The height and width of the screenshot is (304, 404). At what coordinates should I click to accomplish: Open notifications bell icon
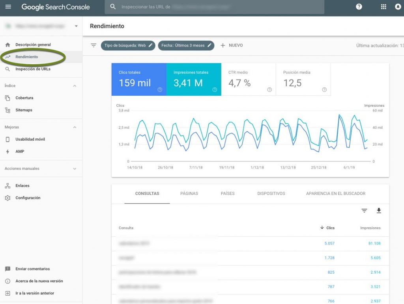coord(398,7)
